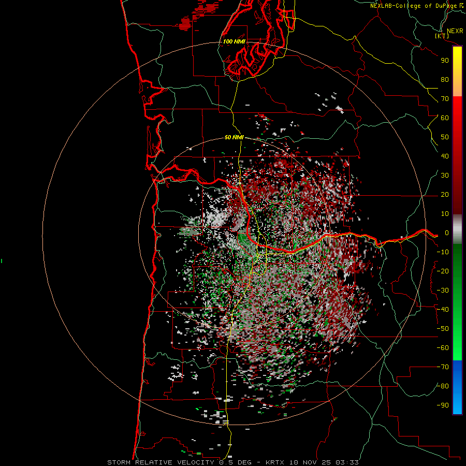Click the NEXR label above the scale
Viewport: 466px width, 466px height.
455,31
